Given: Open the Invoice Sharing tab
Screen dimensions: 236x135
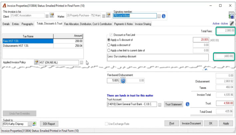Looking at the screenshot, I should (143, 24).
